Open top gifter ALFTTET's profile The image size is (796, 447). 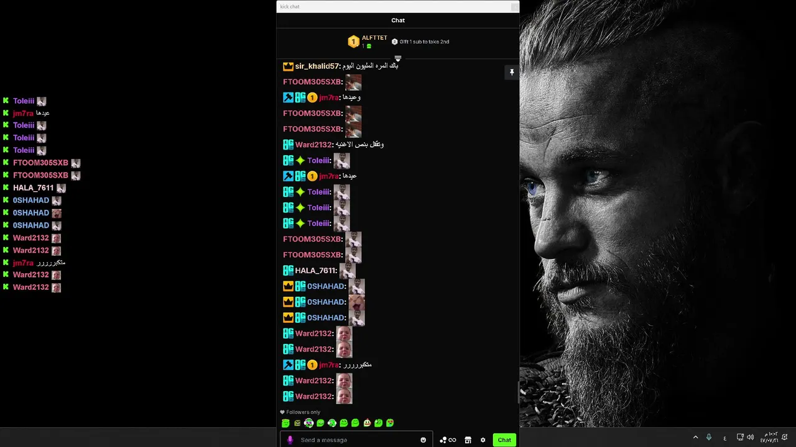pos(374,38)
